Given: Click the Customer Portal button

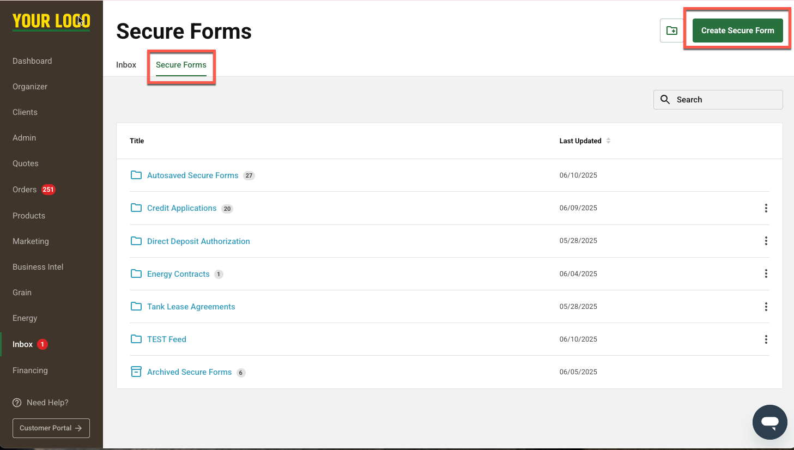Looking at the screenshot, I should (51, 428).
